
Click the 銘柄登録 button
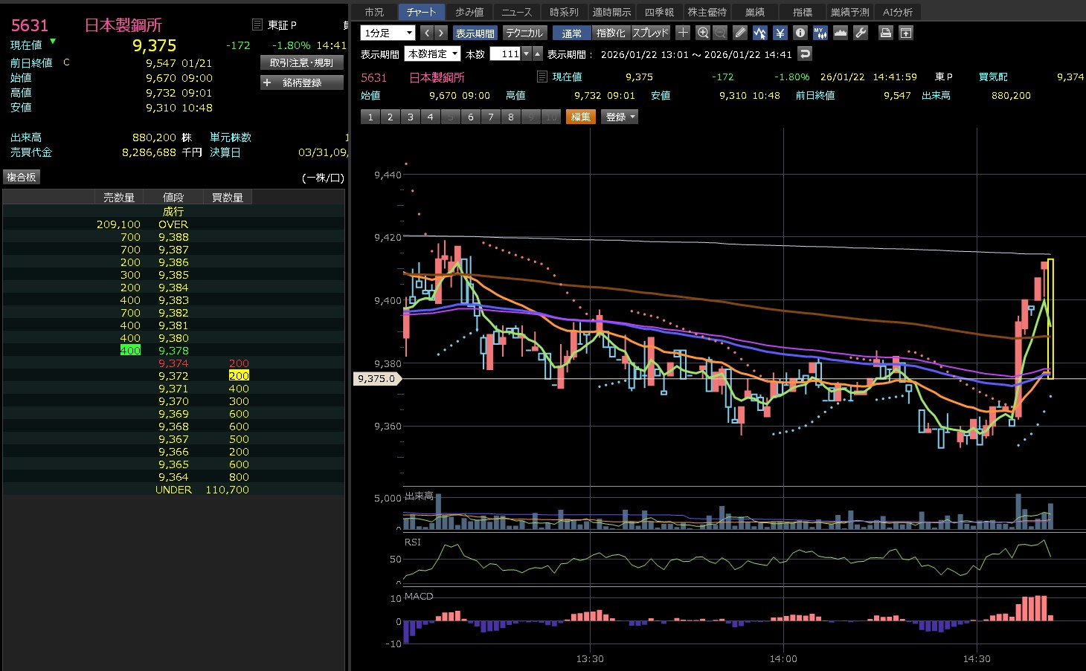[x=302, y=82]
